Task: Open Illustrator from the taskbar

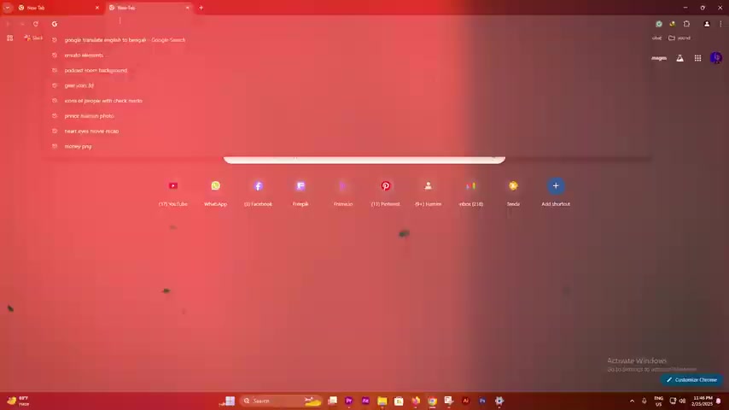Action: point(465,401)
